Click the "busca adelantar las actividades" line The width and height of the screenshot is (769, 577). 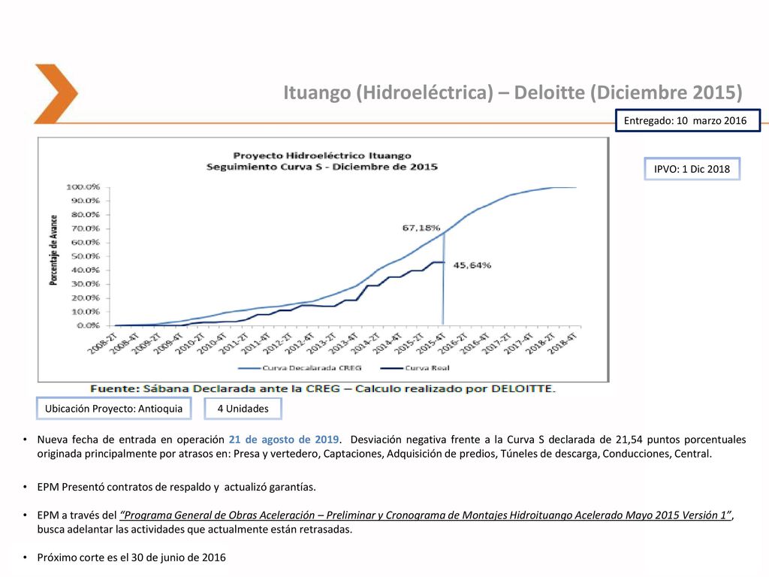(x=195, y=530)
